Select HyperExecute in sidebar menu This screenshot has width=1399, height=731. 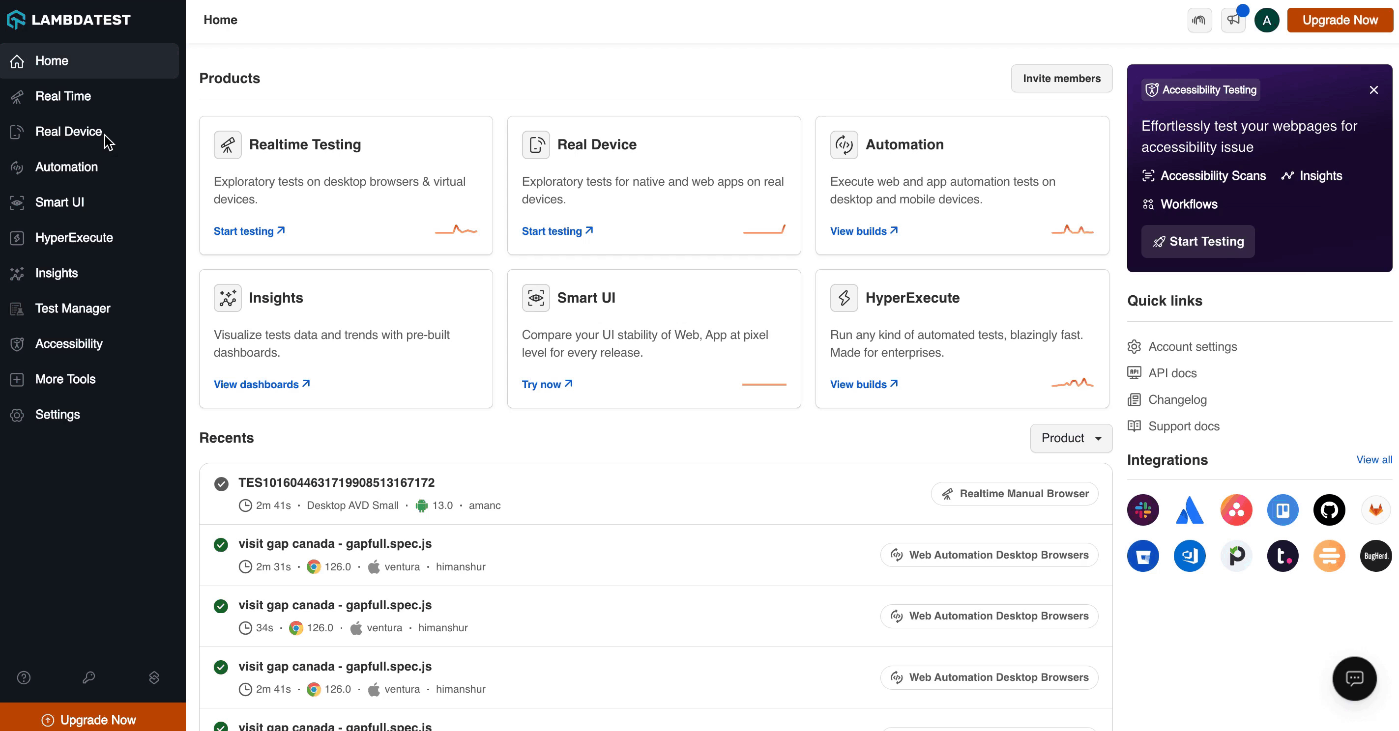[74, 238]
